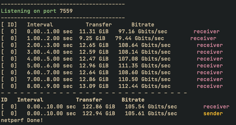Click the 2.00..3.00 sec interval entry
This screenshot has height=125, width=236.
coord(50,45)
